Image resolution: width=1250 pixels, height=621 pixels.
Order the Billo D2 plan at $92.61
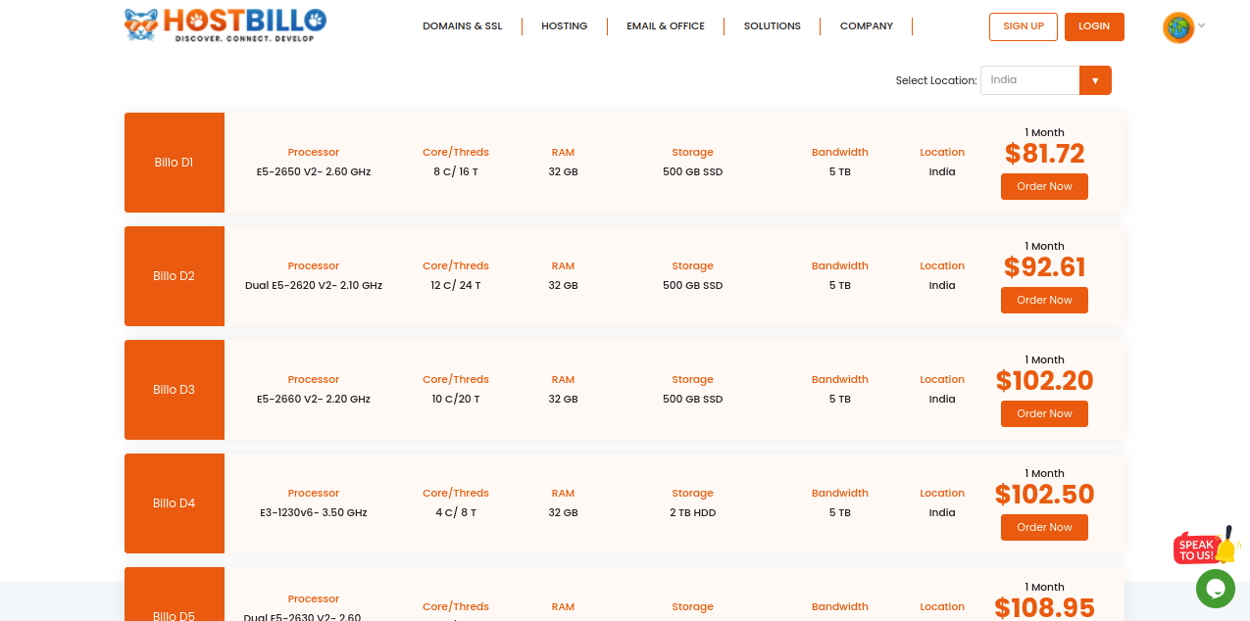coord(1044,300)
